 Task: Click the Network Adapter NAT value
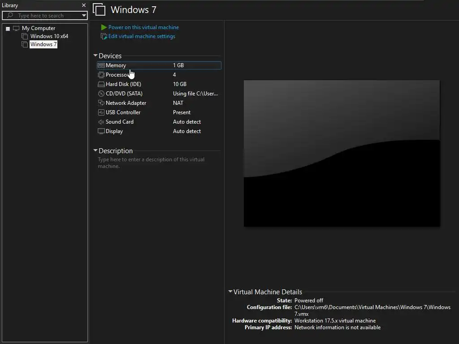coord(178,103)
